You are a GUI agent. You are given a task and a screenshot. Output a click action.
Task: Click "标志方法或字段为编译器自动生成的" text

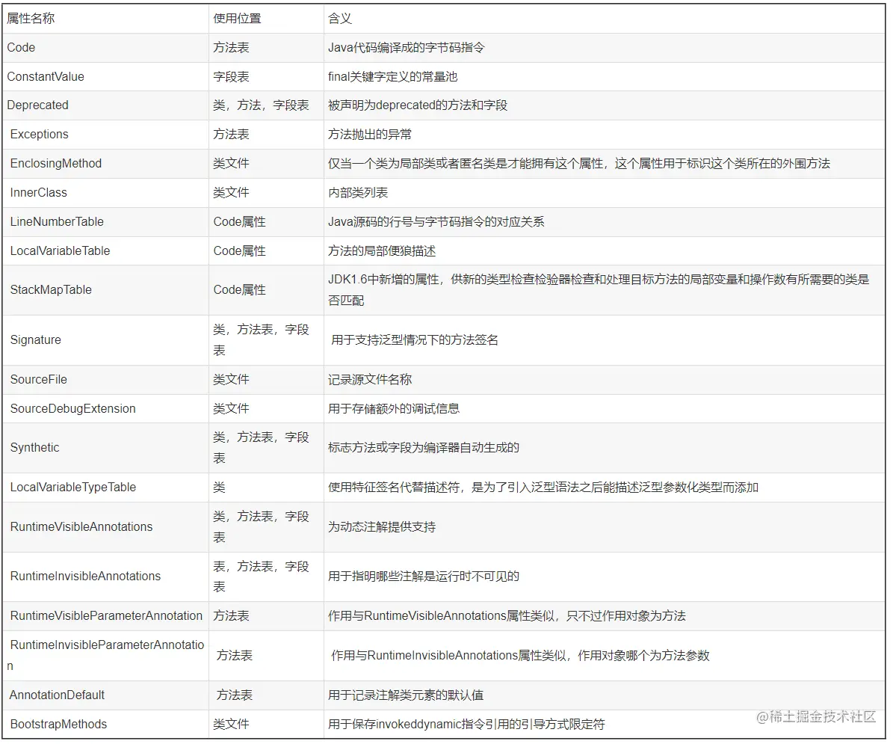[x=424, y=448]
